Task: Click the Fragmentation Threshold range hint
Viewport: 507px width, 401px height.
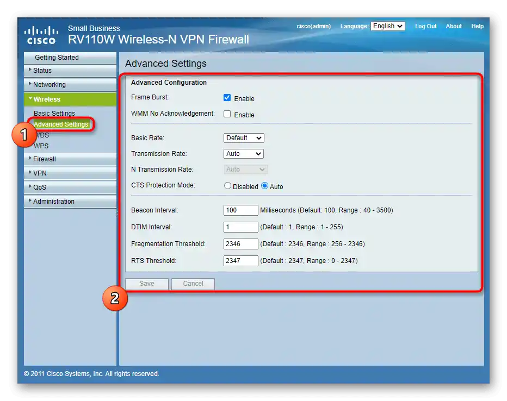Action: coord(312,244)
